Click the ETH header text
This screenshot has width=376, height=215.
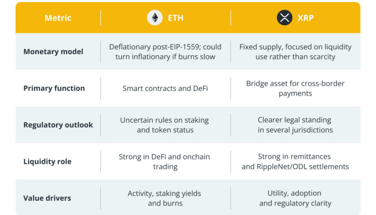click(x=175, y=18)
